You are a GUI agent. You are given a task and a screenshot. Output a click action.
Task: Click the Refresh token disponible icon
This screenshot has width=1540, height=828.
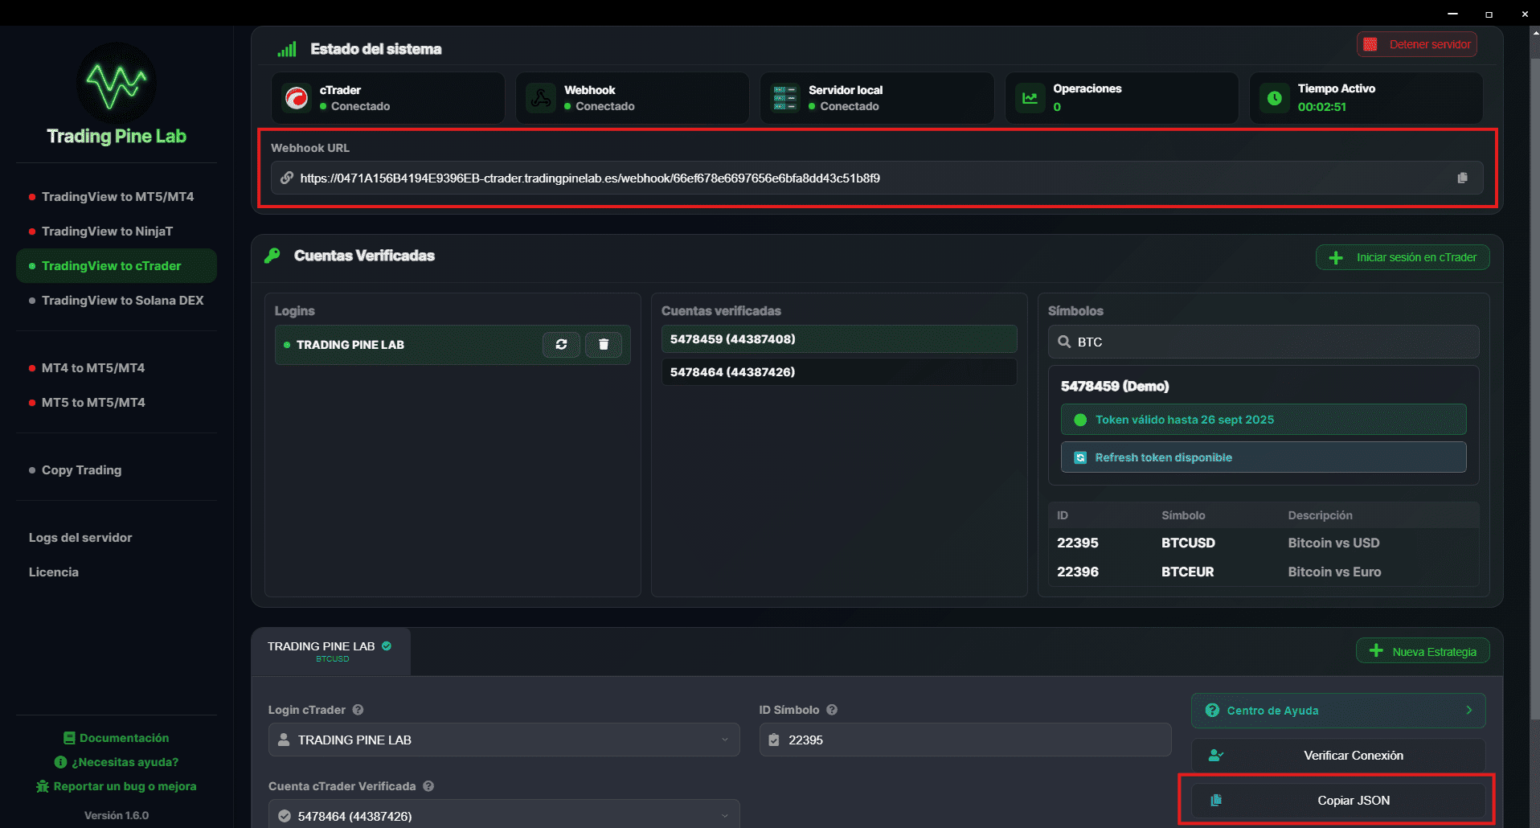coord(1081,457)
